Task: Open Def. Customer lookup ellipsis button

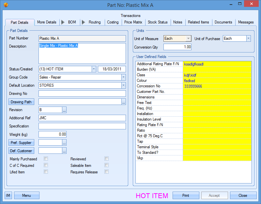Action: click(64, 151)
